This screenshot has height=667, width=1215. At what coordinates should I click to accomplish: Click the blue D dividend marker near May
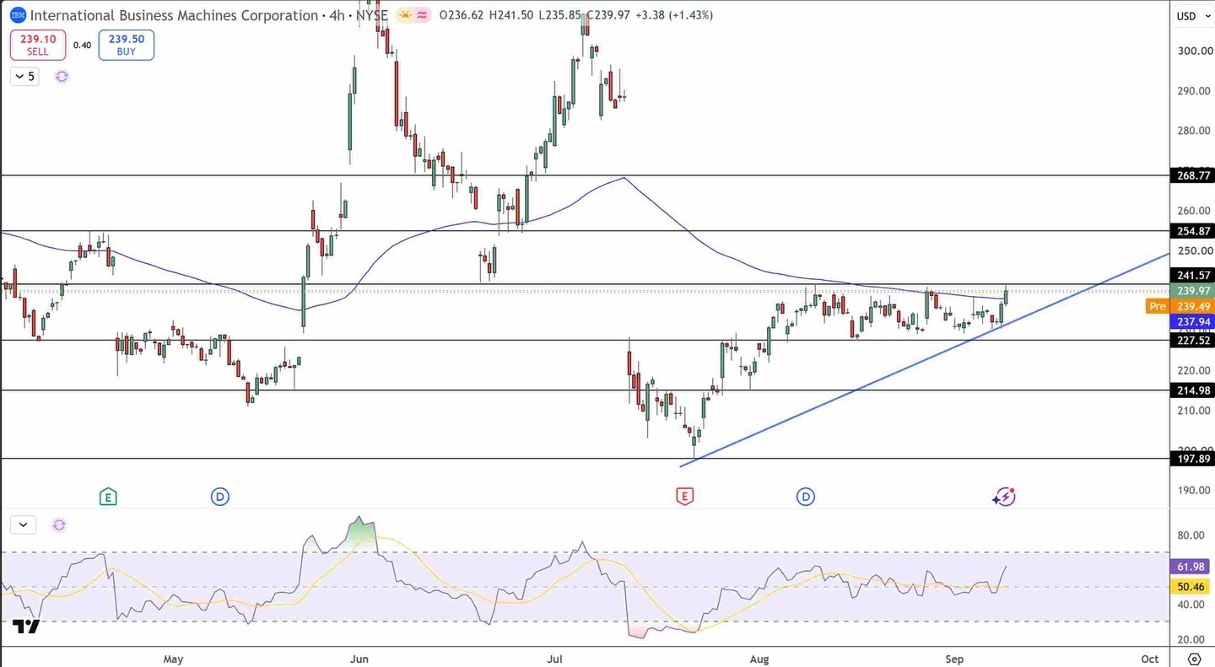220,497
